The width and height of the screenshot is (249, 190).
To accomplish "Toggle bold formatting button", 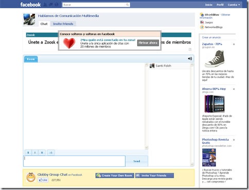I will pos(28,153).
